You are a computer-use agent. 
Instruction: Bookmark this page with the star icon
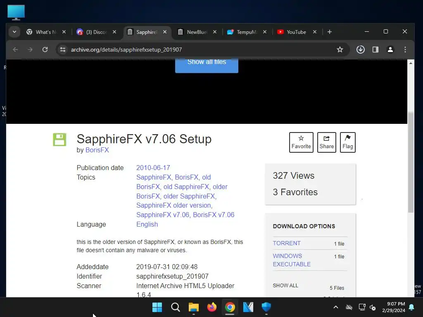(340, 50)
